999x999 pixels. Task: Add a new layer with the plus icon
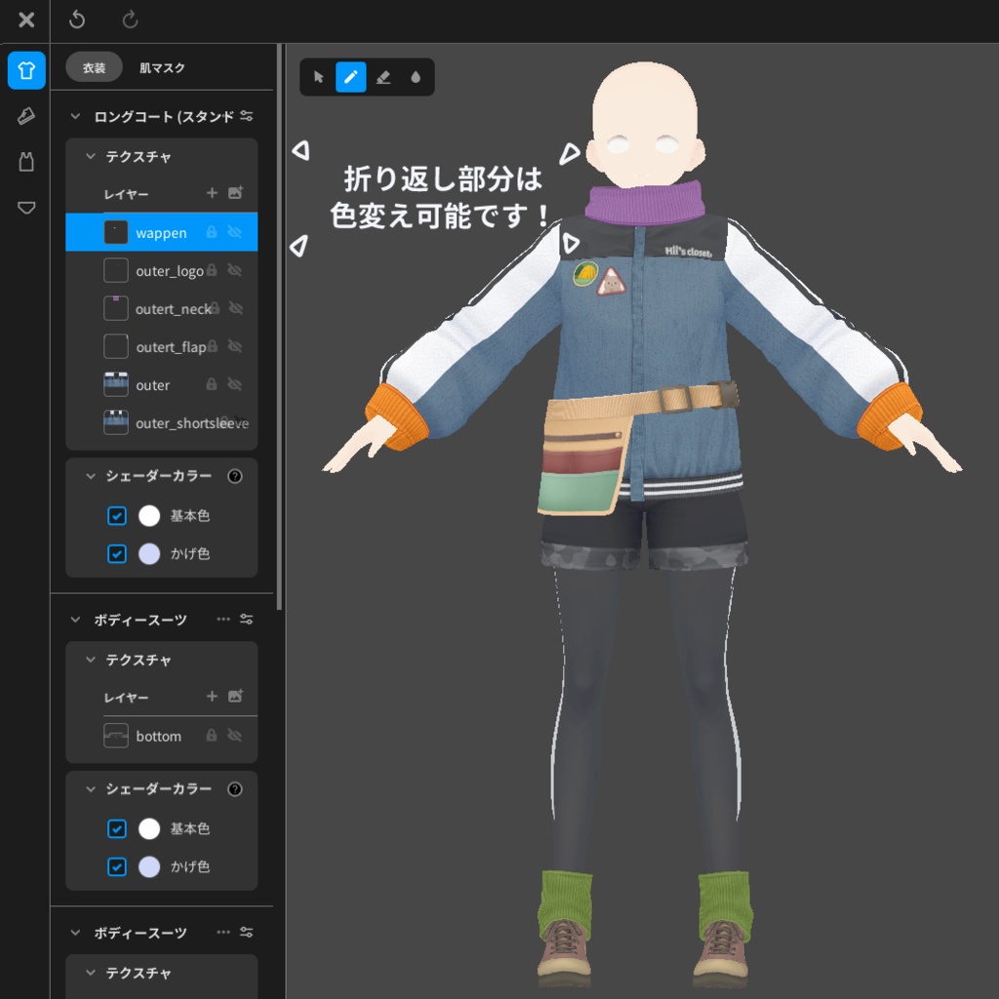tap(211, 193)
